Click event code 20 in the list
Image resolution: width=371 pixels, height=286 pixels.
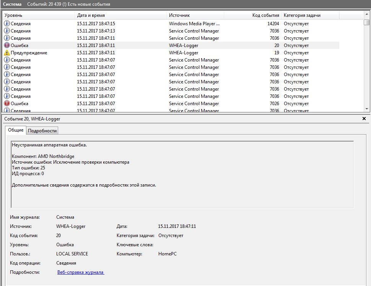(x=277, y=45)
